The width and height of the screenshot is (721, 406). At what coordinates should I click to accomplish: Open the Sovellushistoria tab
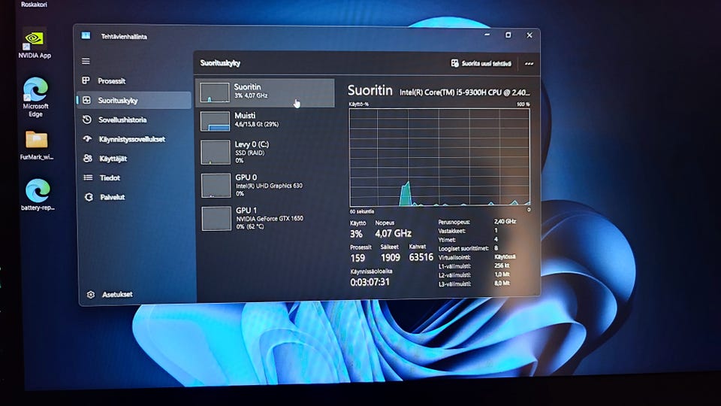tap(134, 120)
